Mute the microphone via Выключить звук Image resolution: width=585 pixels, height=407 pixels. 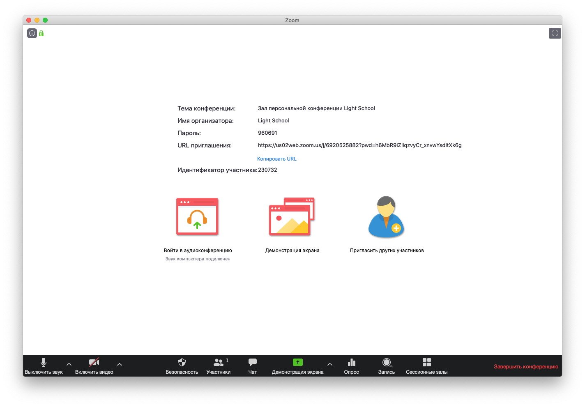tap(44, 366)
